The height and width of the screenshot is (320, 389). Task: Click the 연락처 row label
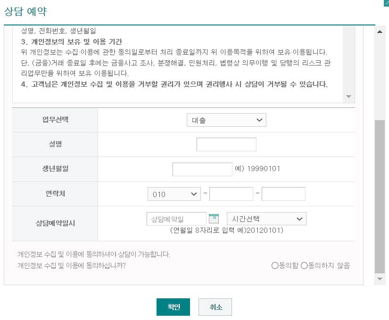tap(55, 193)
